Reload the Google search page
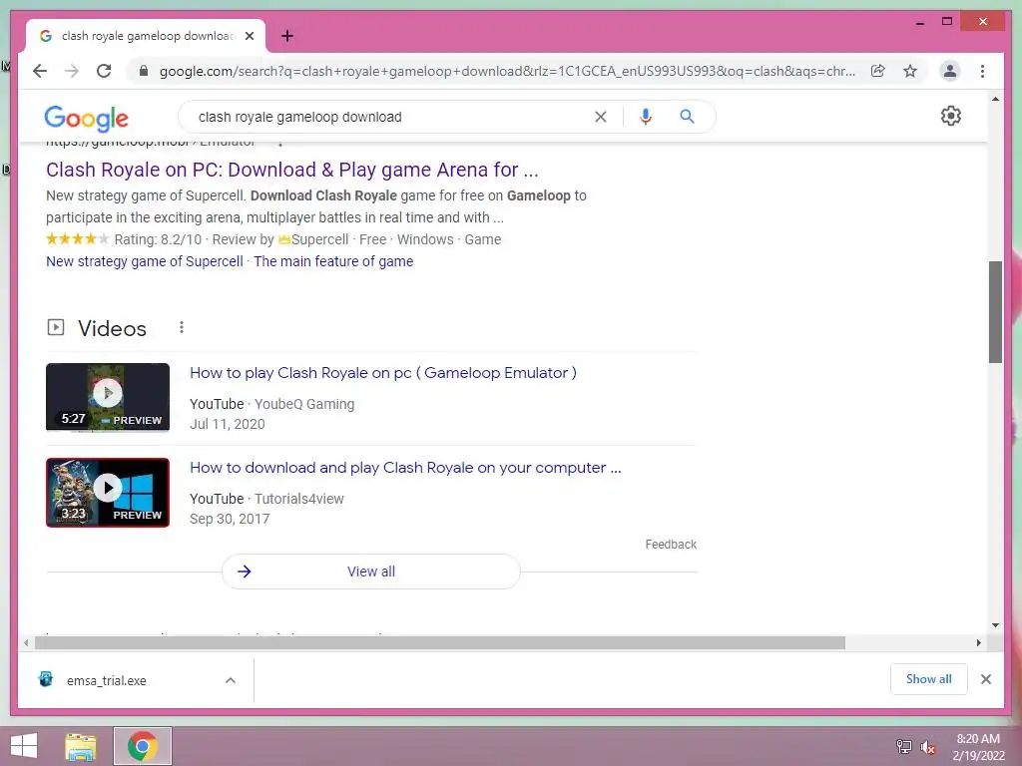The width and height of the screenshot is (1022, 766). tap(104, 71)
